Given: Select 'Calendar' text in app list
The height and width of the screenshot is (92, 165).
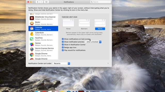Looking at the screenshot, I should 39,27.
